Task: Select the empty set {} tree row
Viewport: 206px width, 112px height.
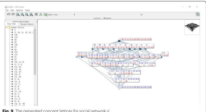Action: tap(15, 30)
